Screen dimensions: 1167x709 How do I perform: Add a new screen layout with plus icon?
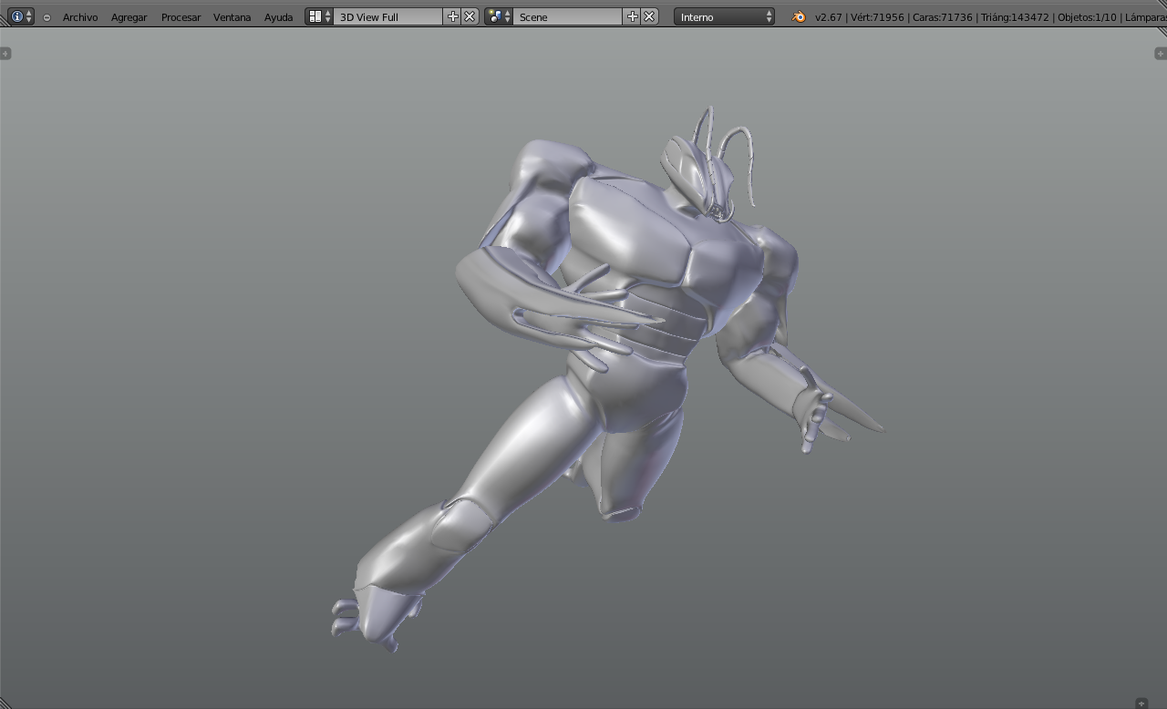(x=453, y=16)
